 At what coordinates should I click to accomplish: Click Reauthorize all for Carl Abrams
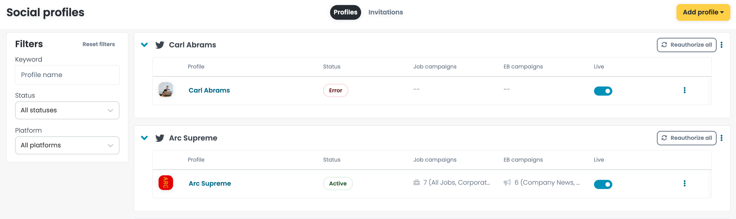coord(686,45)
